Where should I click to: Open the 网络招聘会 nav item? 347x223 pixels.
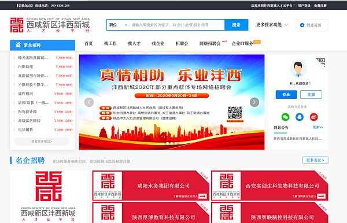pyautogui.click(x=210, y=43)
